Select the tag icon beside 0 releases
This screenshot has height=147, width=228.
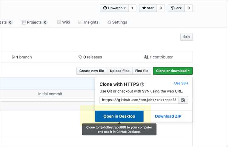pyautogui.click(x=80, y=57)
